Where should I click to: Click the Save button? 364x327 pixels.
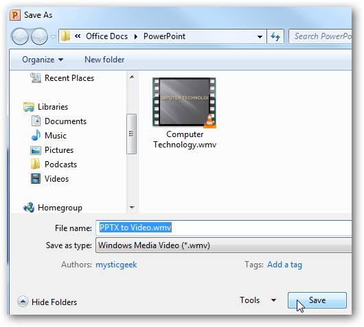click(317, 300)
